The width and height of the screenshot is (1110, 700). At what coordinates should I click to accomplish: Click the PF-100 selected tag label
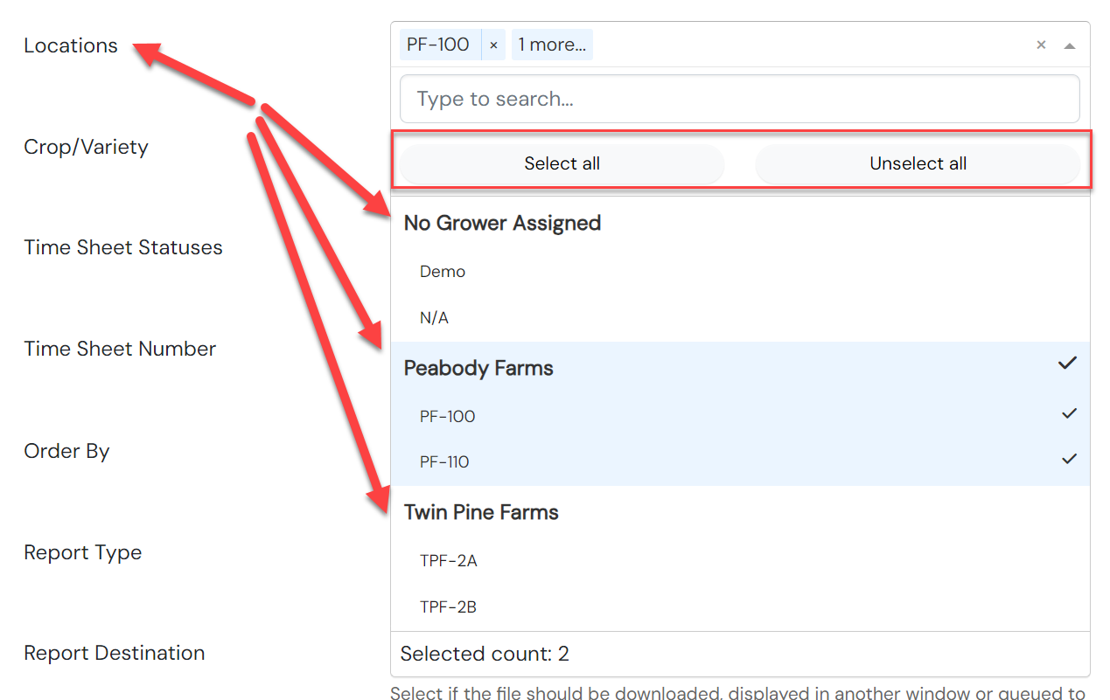(439, 45)
